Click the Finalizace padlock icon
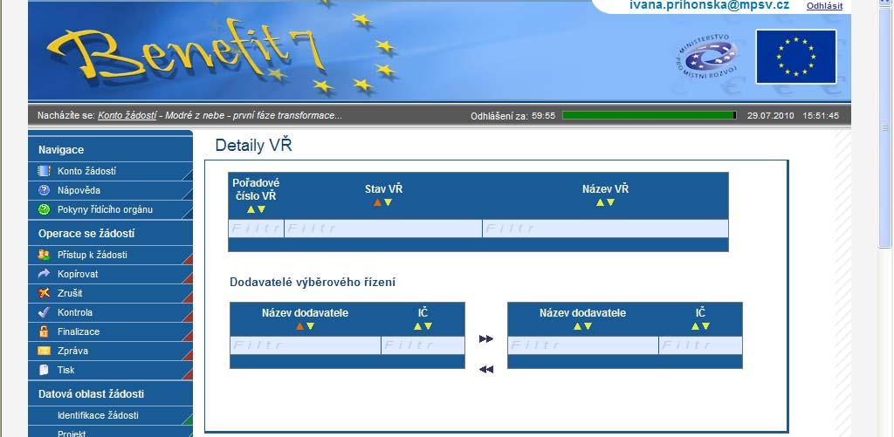This screenshot has width=894, height=437. 44,331
